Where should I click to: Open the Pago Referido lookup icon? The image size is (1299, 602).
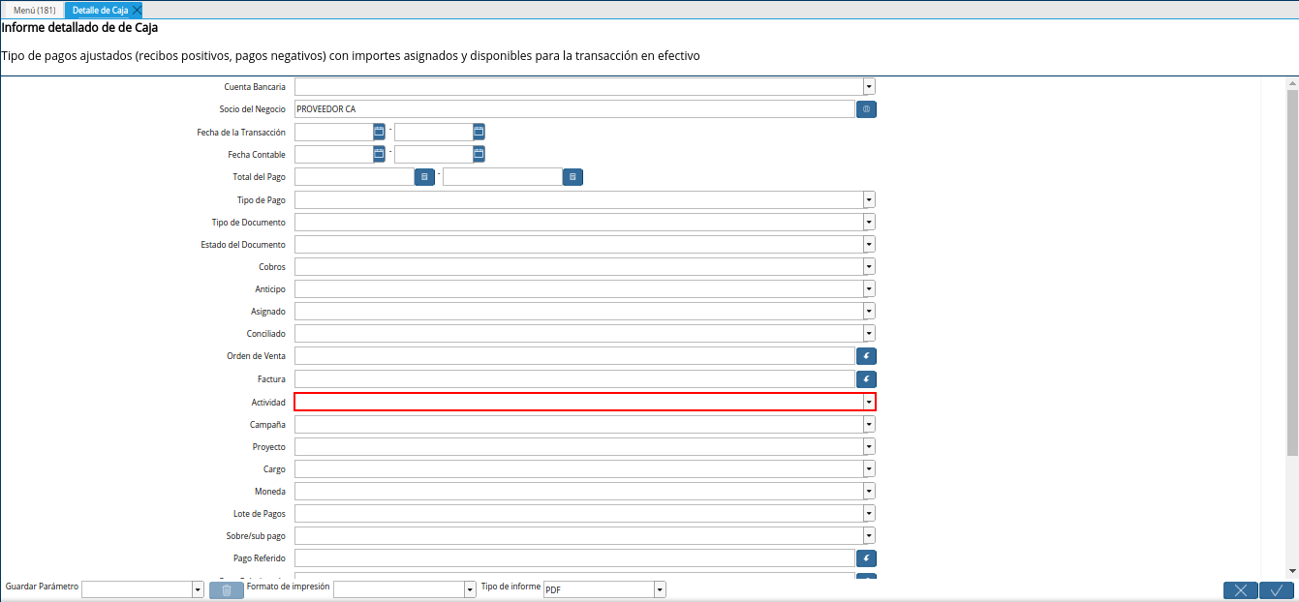[x=865, y=557]
